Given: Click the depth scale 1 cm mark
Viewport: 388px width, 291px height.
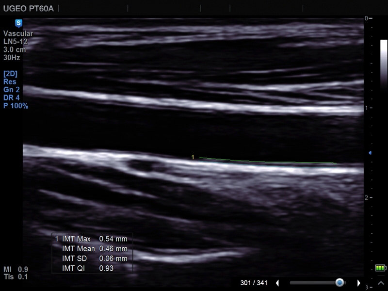Looking at the screenshot, I should pos(369,108).
